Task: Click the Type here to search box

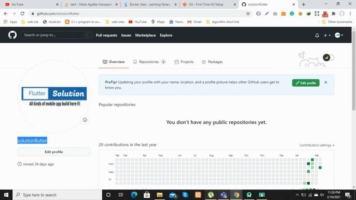Action: click(x=57, y=195)
